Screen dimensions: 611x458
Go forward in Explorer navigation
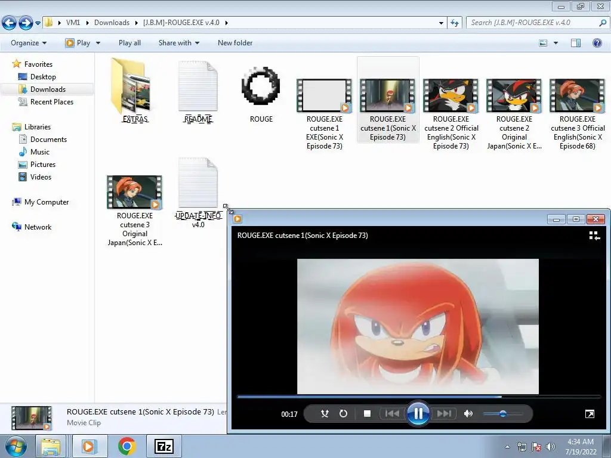pos(26,23)
